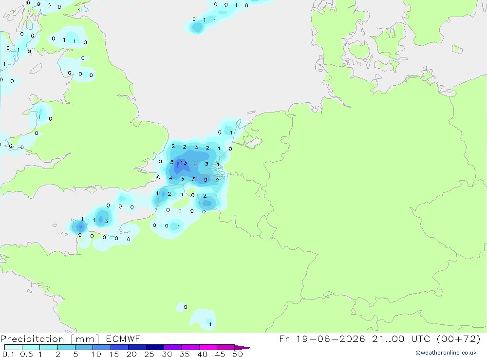
Task: Click the 1–2 mm legend color swatch
Action: pos(49,347)
